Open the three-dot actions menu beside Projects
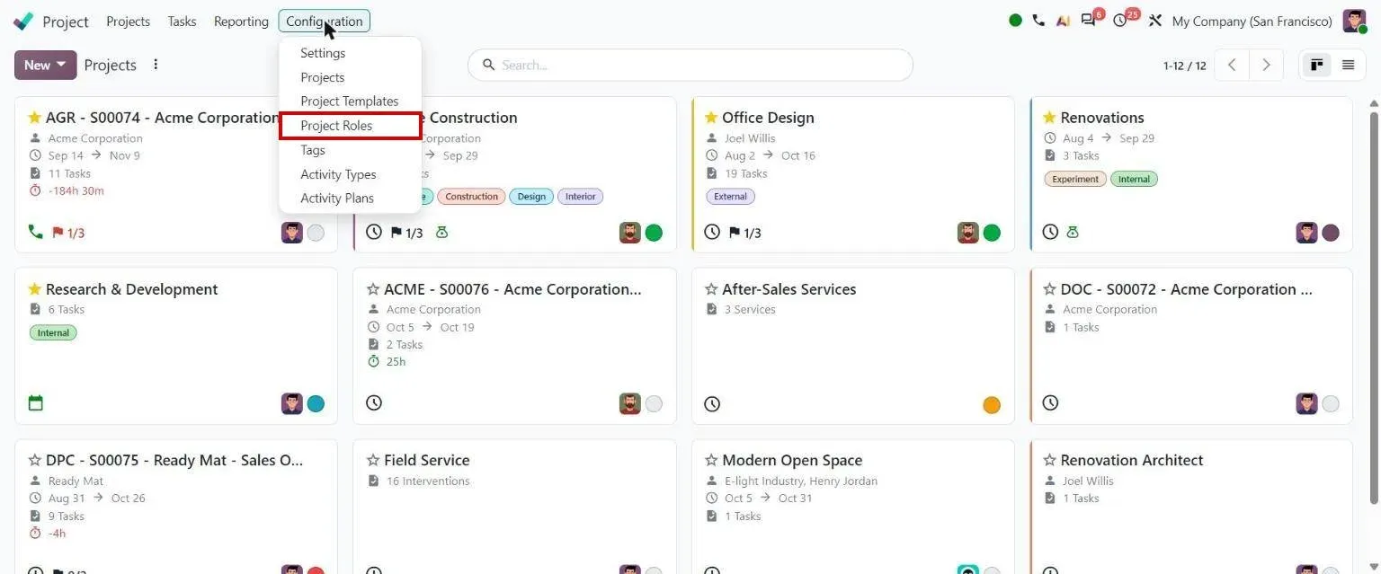This screenshot has width=1381, height=574. (156, 65)
